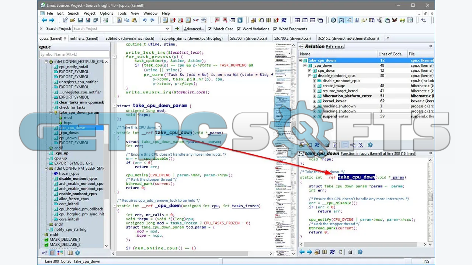The image size is (472, 265).
Task: Expand create_image in Relation tree
Action: point(314,86)
